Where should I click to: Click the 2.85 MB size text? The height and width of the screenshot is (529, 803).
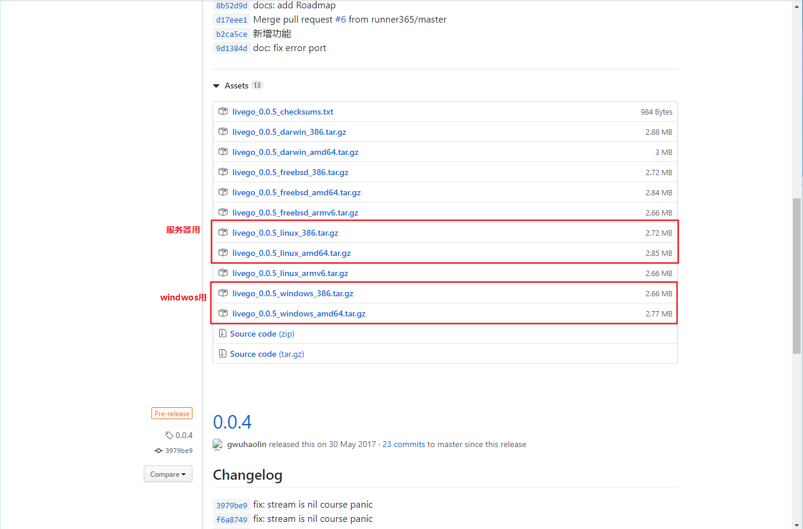point(659,253)
